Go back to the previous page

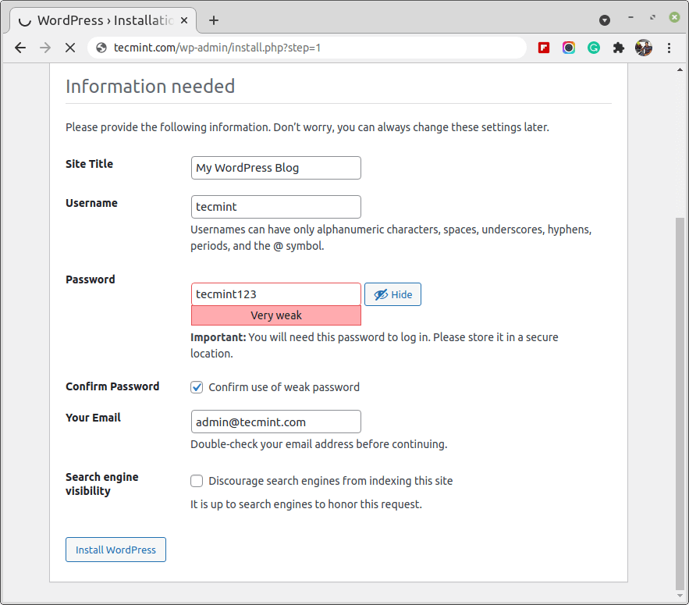(20, 48)
